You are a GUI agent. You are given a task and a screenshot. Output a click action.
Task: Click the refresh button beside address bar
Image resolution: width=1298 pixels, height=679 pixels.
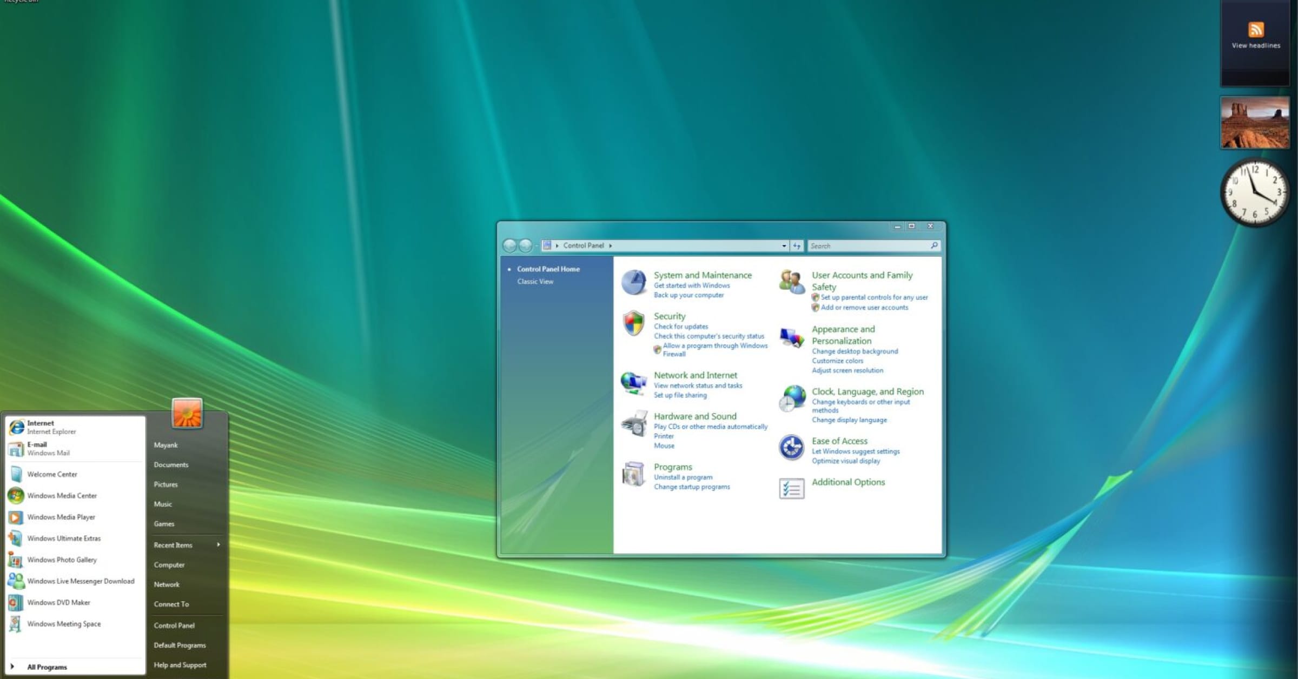click(797, 246)
